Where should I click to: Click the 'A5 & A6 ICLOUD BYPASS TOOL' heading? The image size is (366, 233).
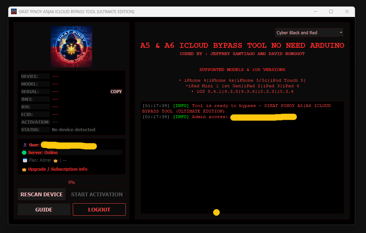(242, 45)
